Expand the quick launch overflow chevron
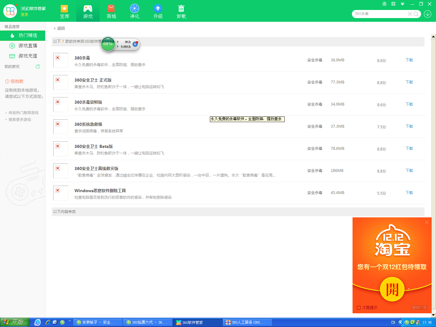 (69, 321)
